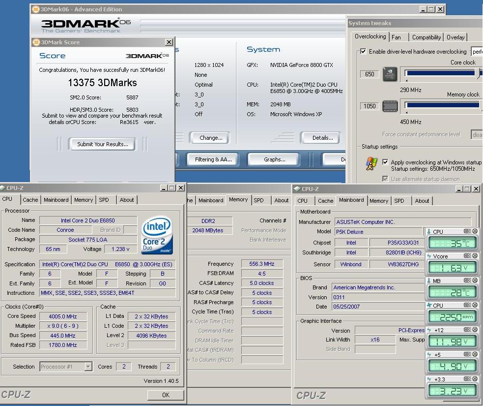Toggle Enable driver-level hardware overclocking checkbox

363,52
